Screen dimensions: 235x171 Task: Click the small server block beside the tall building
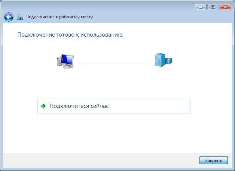169,61
